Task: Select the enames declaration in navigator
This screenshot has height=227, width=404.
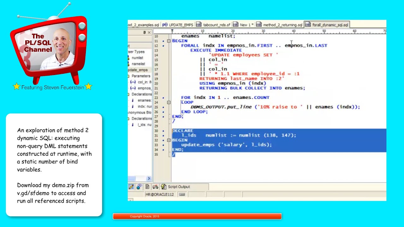Action: coord(142,100)
